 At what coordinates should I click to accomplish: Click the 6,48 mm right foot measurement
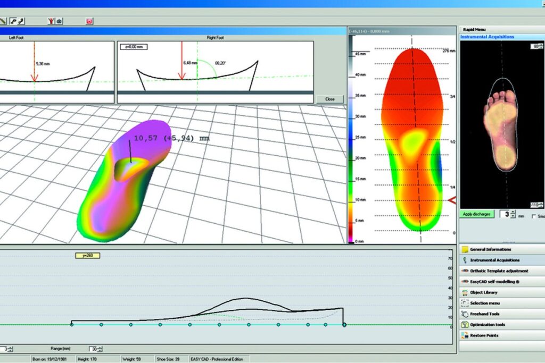click(x=190, y=63)
